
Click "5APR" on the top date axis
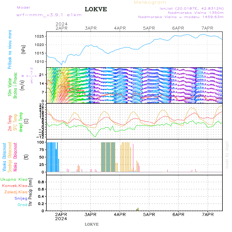tap(149, 28)
